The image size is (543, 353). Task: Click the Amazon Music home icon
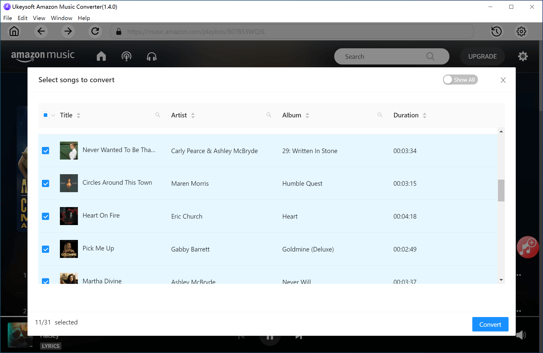101,56
